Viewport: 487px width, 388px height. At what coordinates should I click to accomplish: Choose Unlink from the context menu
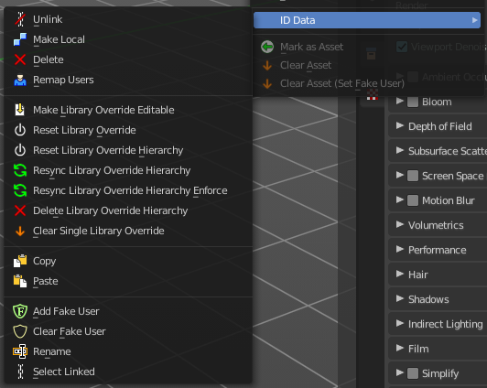[x=128, y=19]
